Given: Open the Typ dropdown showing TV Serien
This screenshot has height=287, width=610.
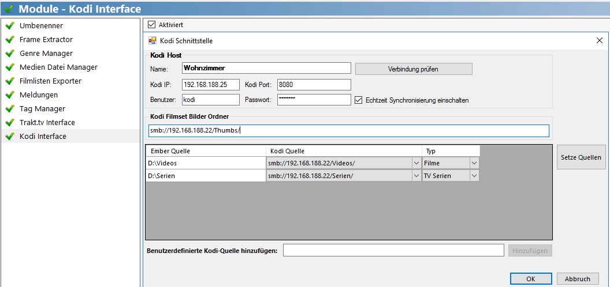Looking at the screenshot, I should (474, 176).
